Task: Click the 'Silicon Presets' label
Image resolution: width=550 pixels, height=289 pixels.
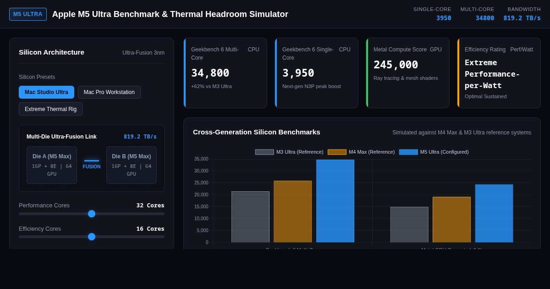Action: pos(37,77)
